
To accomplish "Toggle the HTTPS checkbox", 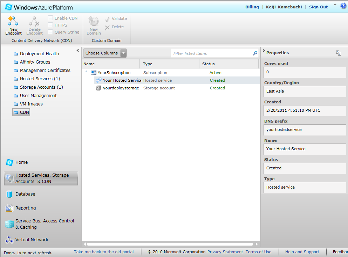I will 50,25.
